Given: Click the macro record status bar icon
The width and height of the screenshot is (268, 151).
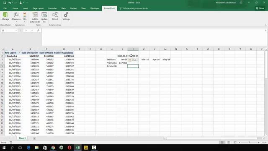Looking at the screenshot, I should [x=11, y=143].
